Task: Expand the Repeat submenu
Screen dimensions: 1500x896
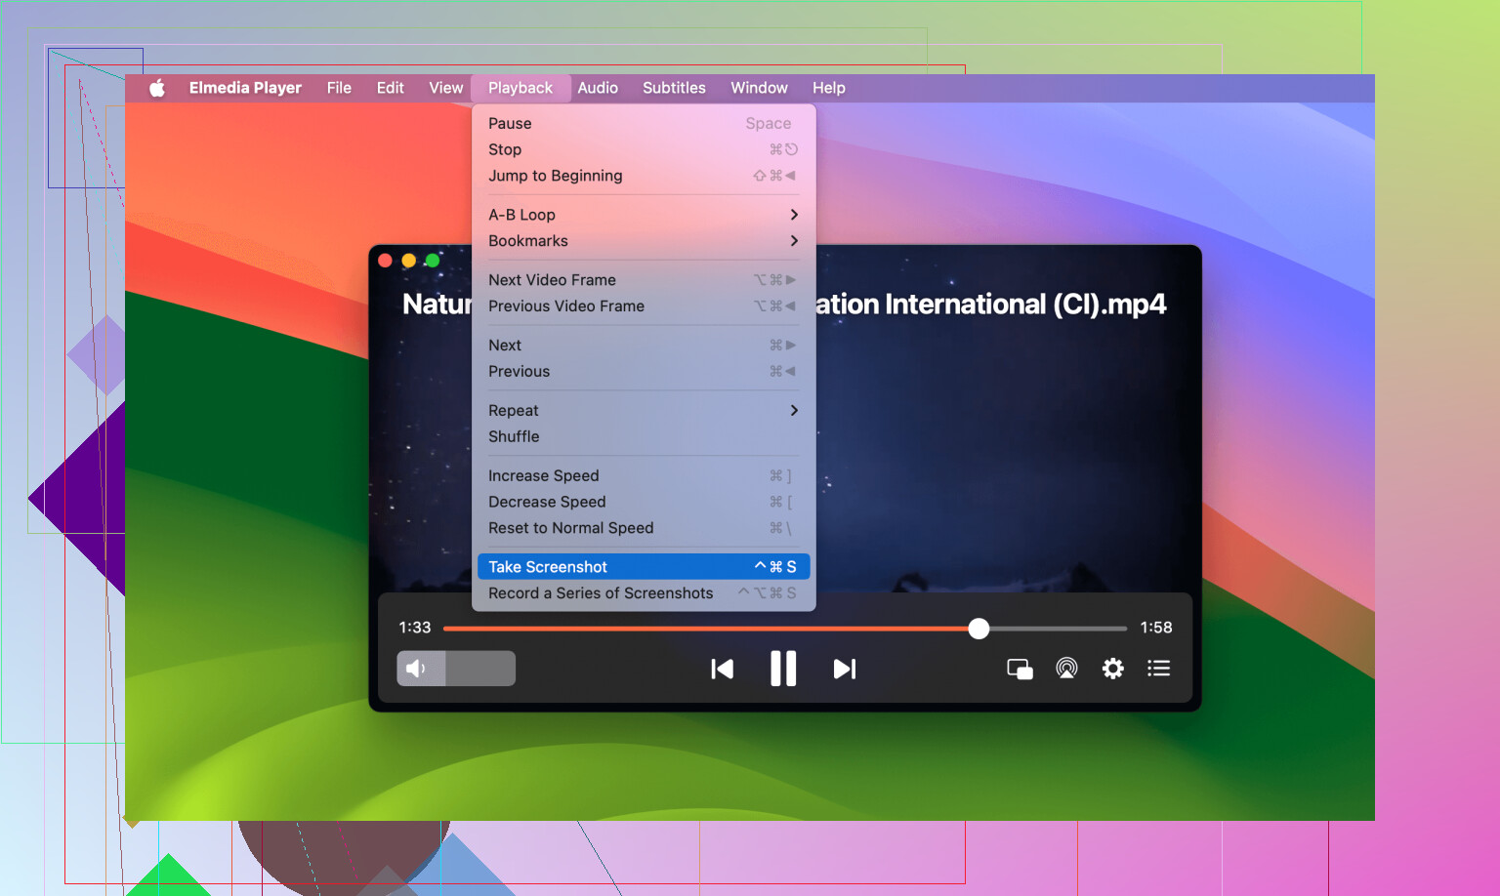Action: (644, 411)
